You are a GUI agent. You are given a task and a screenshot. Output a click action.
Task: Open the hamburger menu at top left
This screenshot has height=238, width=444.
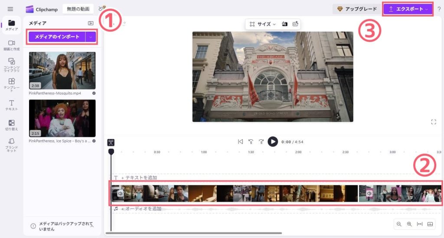(x=10, y=9)
